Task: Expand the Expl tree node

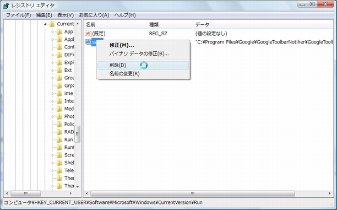Action: [52, 63]
